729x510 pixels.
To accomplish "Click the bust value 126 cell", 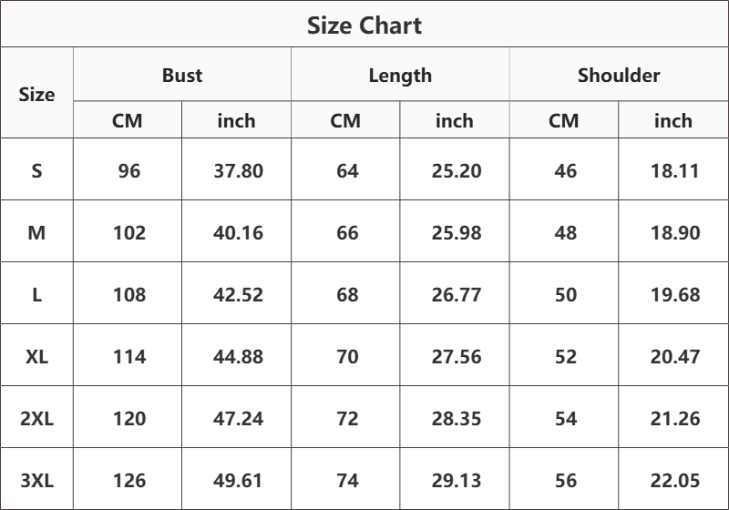I will pos(128,479).
